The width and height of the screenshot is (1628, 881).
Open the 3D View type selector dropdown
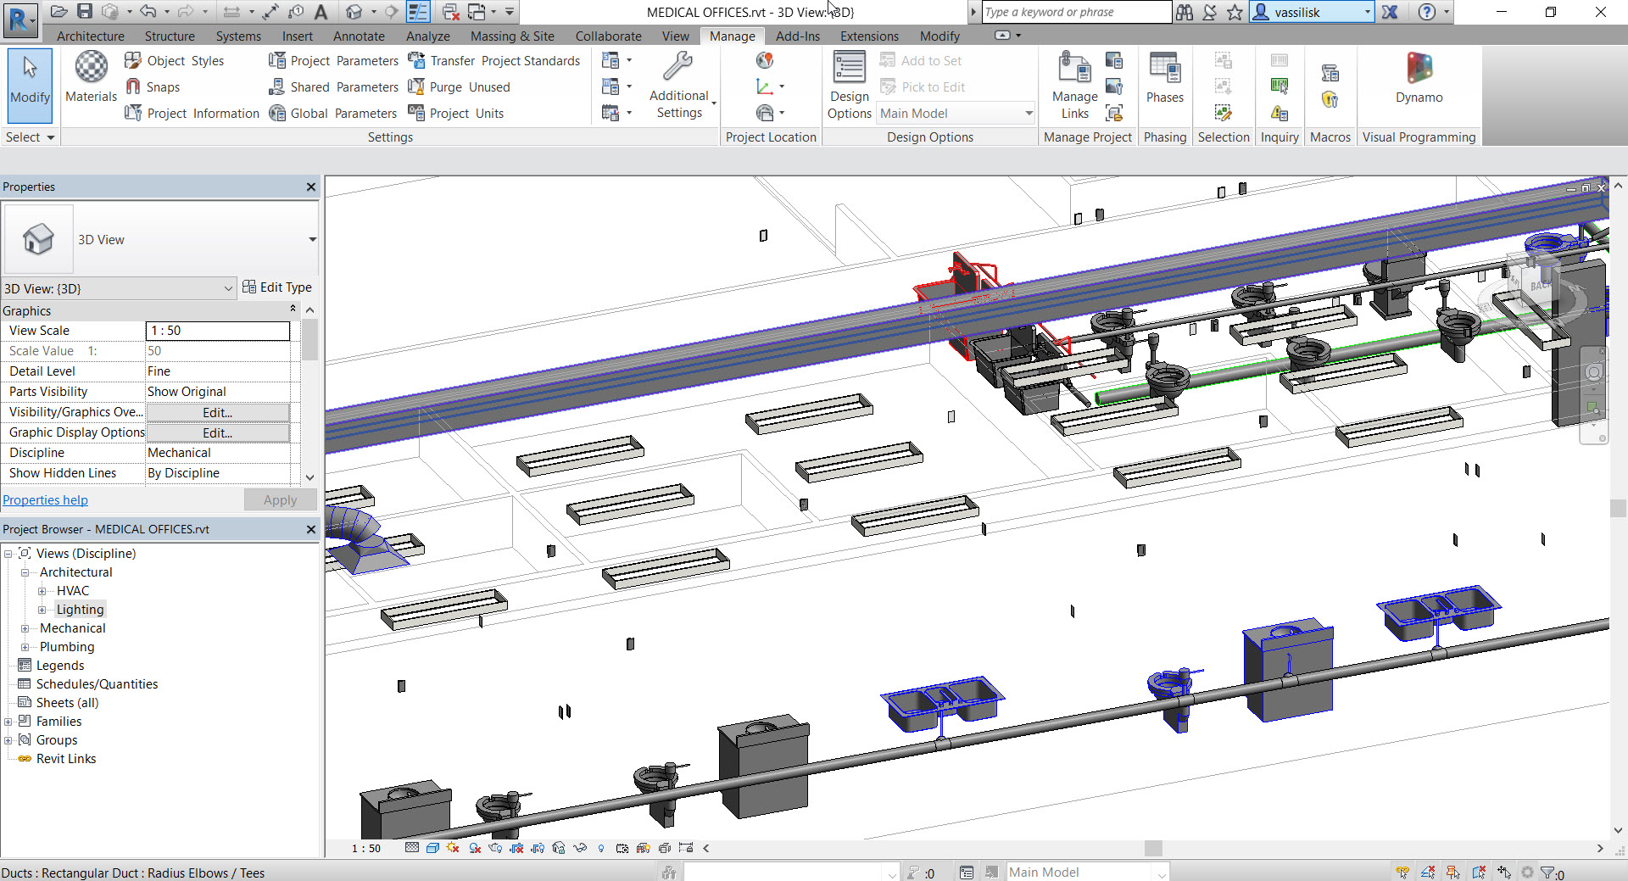pos(312,239)
